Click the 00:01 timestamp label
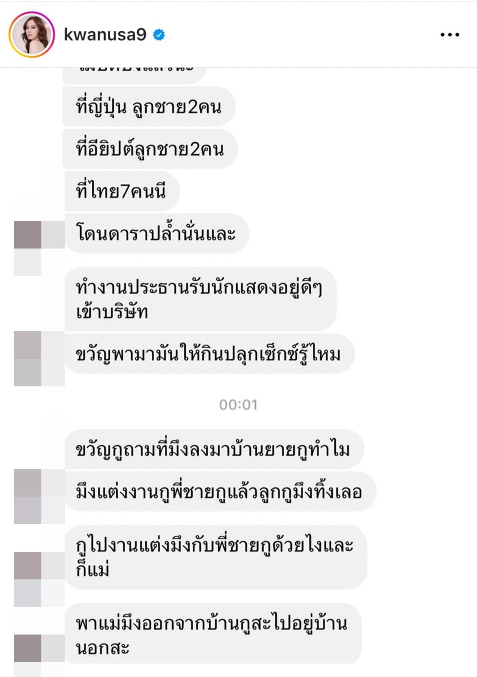 [x=238, y=405]
